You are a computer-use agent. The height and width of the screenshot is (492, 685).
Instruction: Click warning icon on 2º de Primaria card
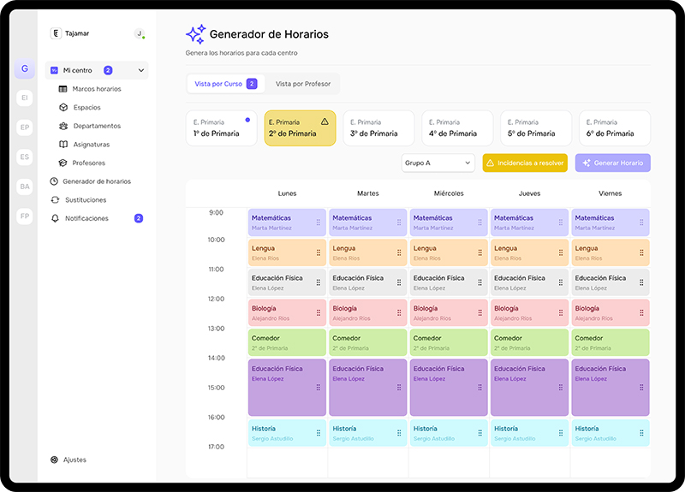[325, 122]
